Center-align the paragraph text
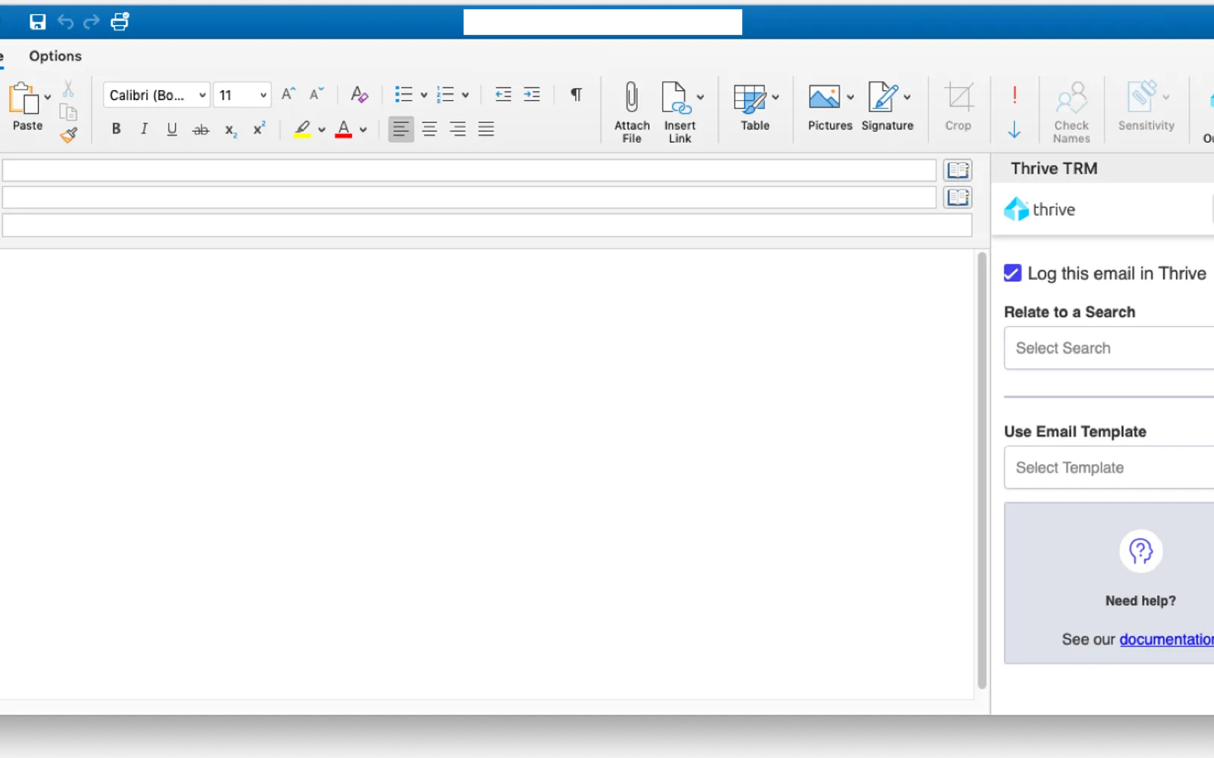This screenshot has height=758, width=1214. [429, 129]
